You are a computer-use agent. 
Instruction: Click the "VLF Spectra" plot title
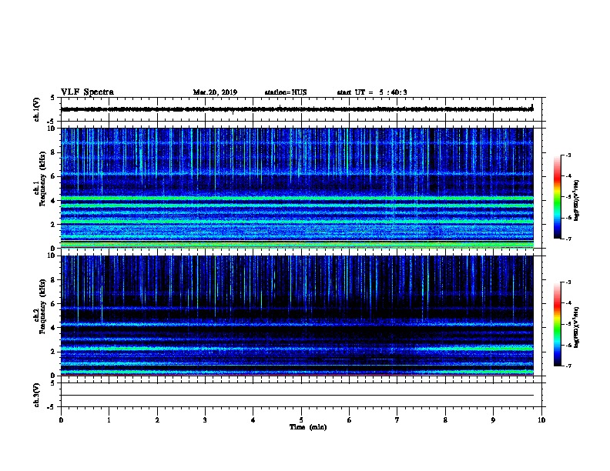[87, 92]
